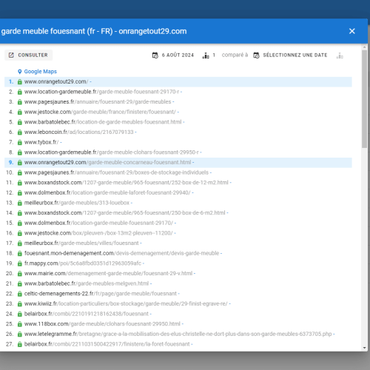
Task: Click the CONSULTER button
Action: [29, 55]
